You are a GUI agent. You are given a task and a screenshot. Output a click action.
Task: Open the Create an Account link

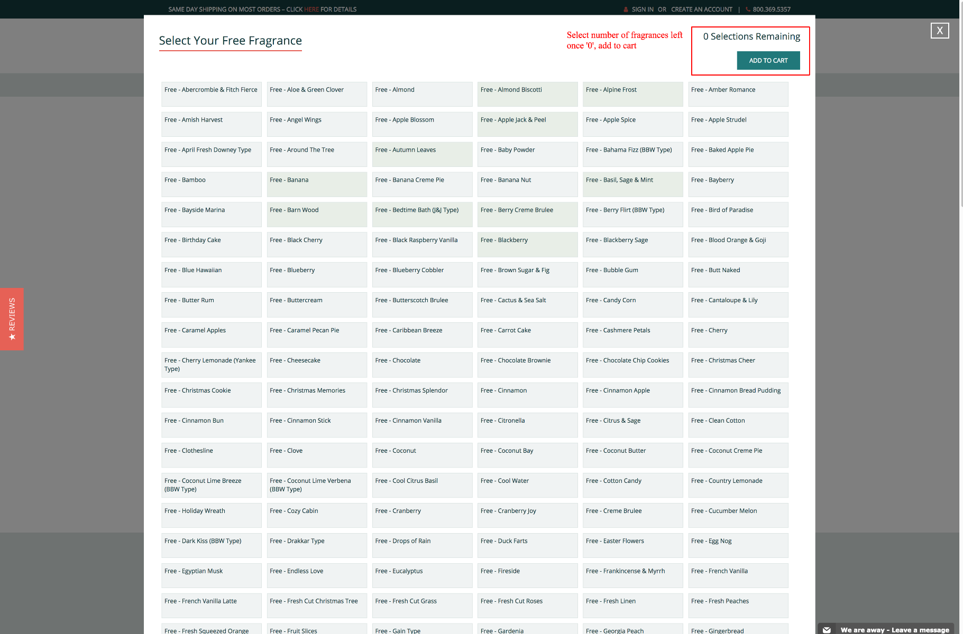(x=701, y=10)
